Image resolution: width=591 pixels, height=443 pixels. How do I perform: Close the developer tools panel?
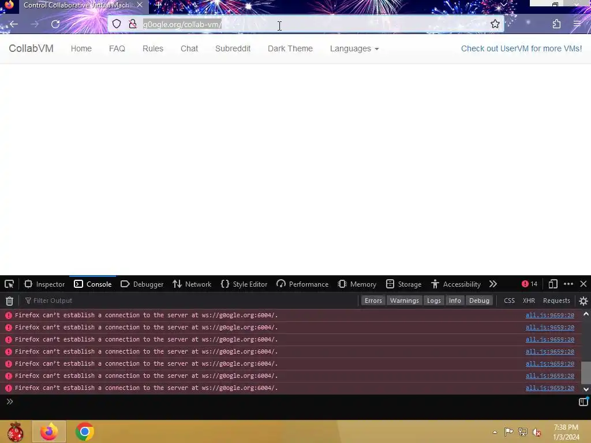583,284
